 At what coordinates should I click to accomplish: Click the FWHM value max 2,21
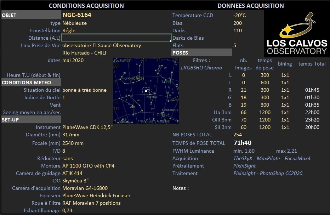(x=286, y=151)
